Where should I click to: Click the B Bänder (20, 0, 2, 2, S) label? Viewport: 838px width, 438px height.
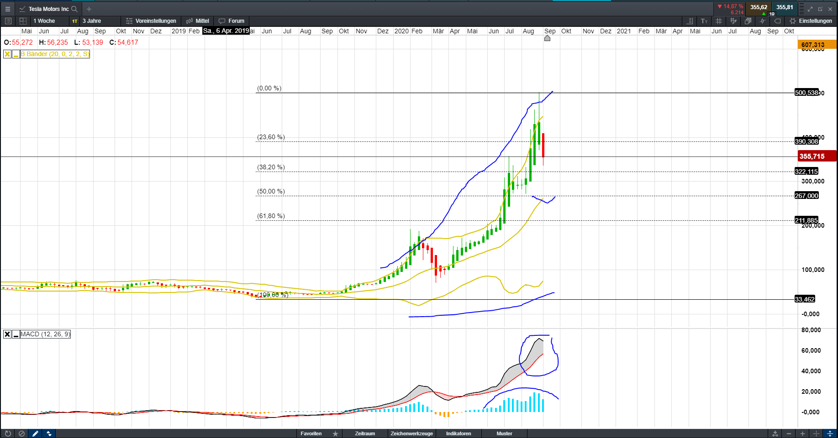pyautogui.click(x=55, y=54)
